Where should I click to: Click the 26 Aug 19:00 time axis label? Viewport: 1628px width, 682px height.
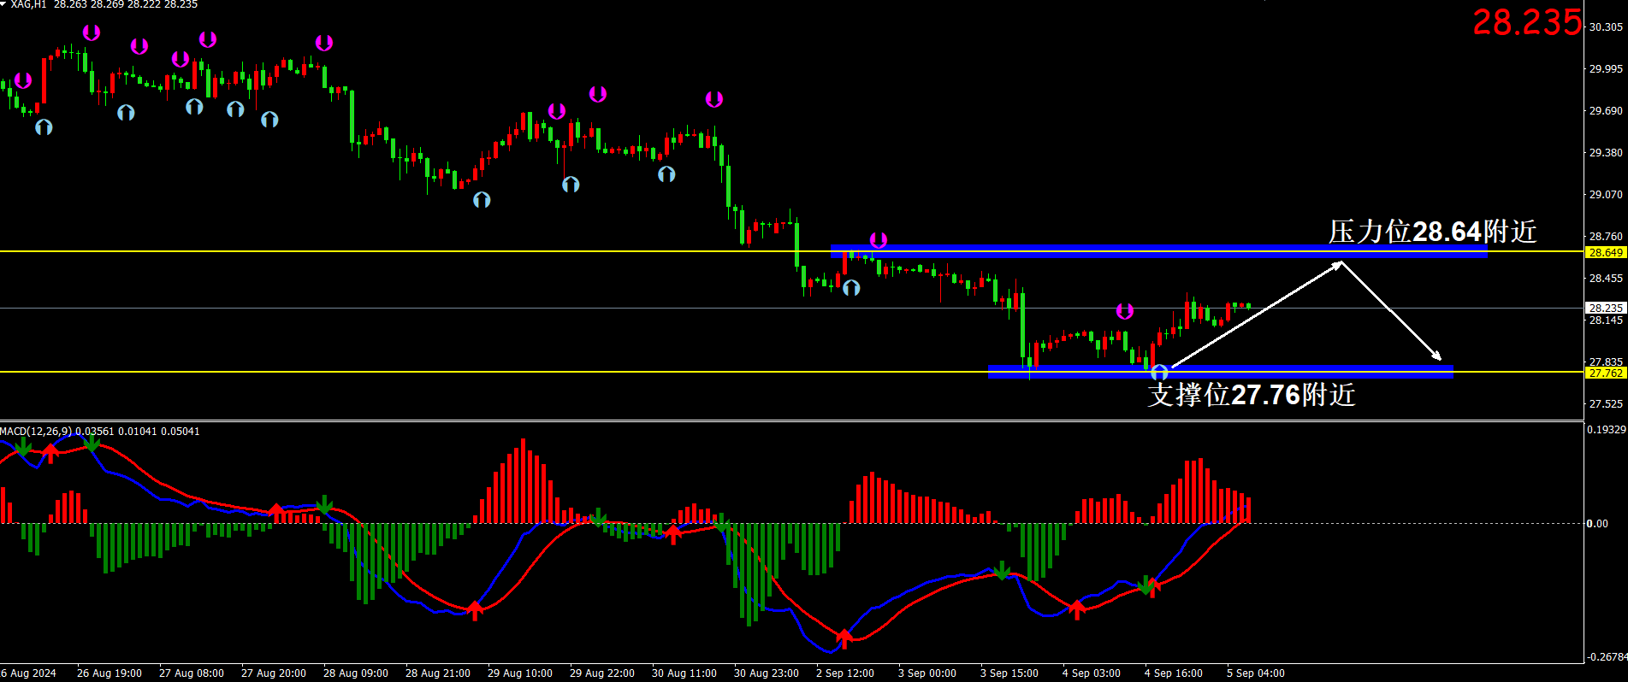tap(110, 673)
